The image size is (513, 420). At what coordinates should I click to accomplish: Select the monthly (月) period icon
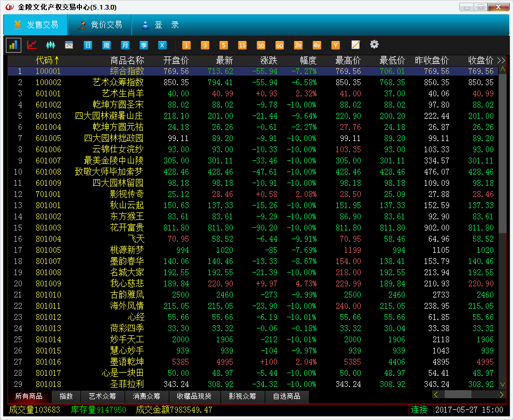tap(125, 45)
